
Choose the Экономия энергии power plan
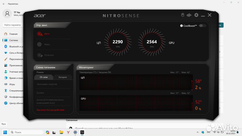pos(47,84)
